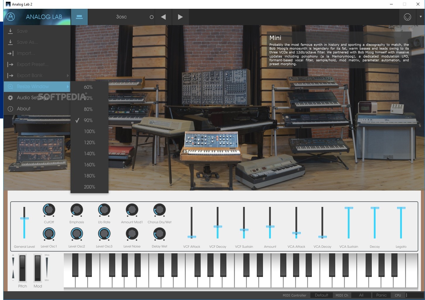Click the preset favorite circle next to 3osc

[x=152, y=17]
